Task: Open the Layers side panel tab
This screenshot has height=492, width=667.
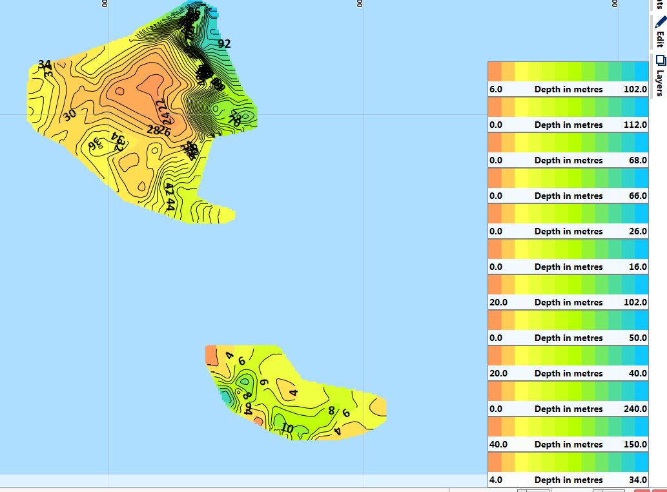Action: pyautogui.click(x=660, y=61)
